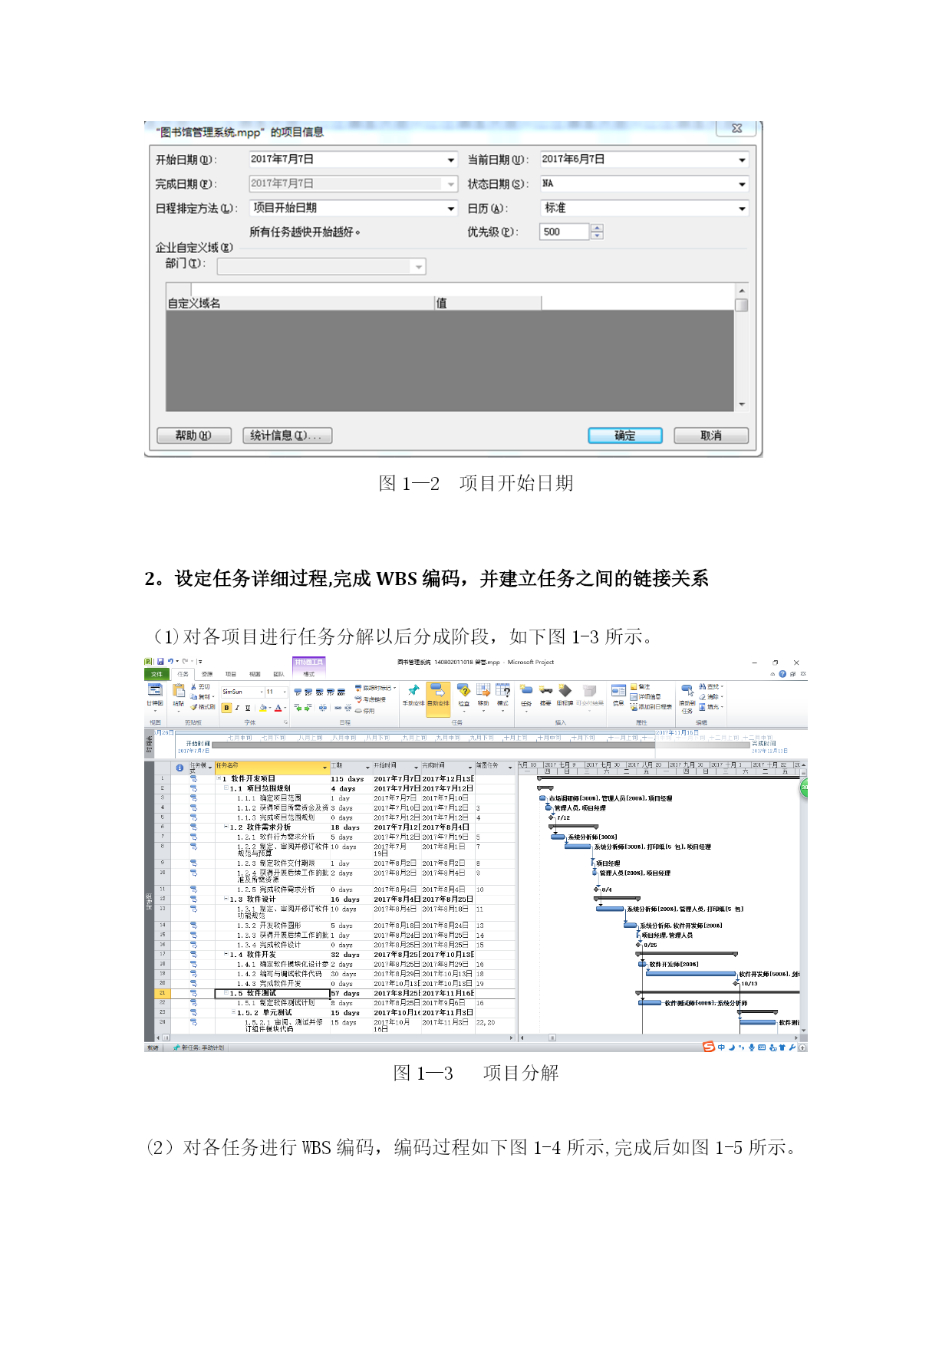This screenshot has width=952, height=1345.
Task: Toggle Bold formatting in ribbon
Action: 226,708
